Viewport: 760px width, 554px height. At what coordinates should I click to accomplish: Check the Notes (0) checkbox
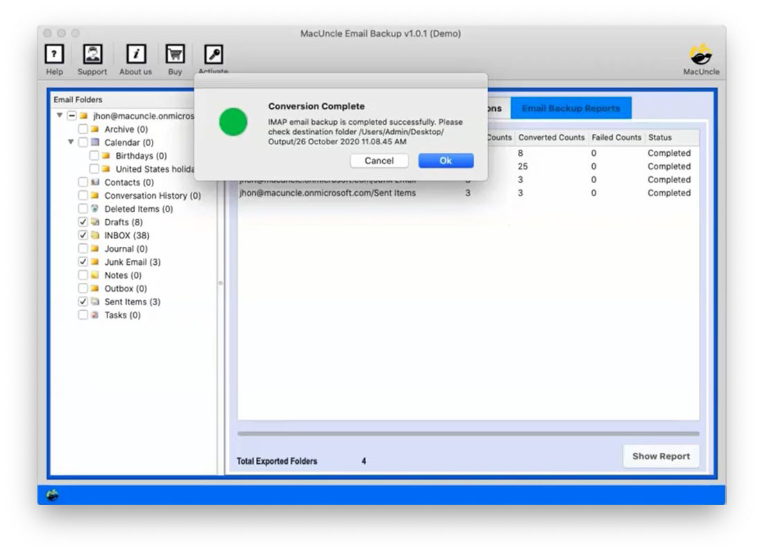tap(83, 275)
